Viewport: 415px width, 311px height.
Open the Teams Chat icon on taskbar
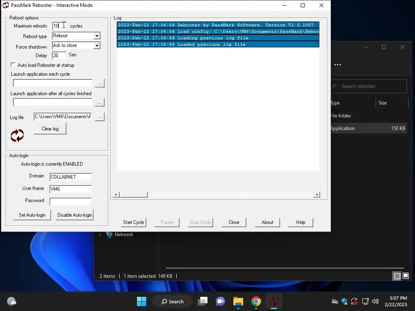tap(220, 301)
